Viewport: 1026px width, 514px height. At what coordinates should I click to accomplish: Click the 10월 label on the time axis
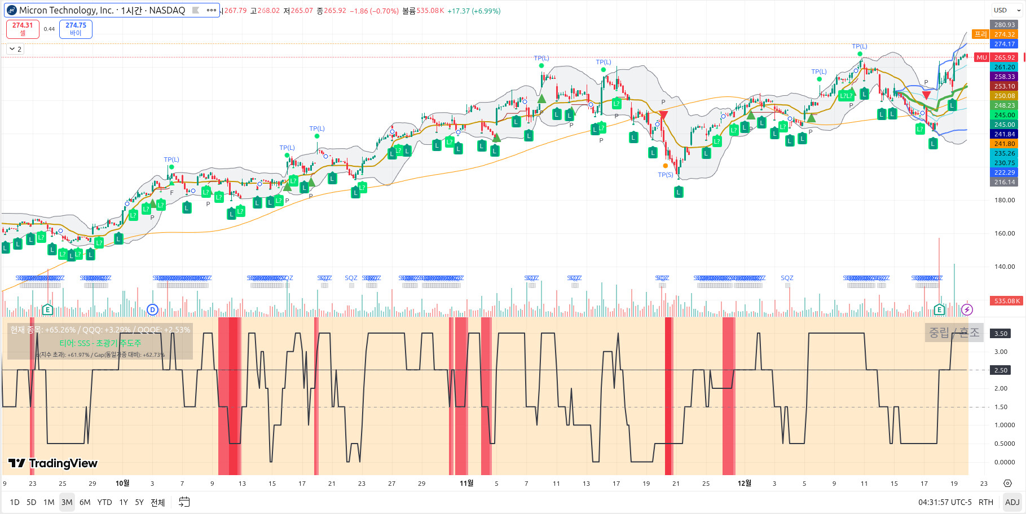point(122,483)
